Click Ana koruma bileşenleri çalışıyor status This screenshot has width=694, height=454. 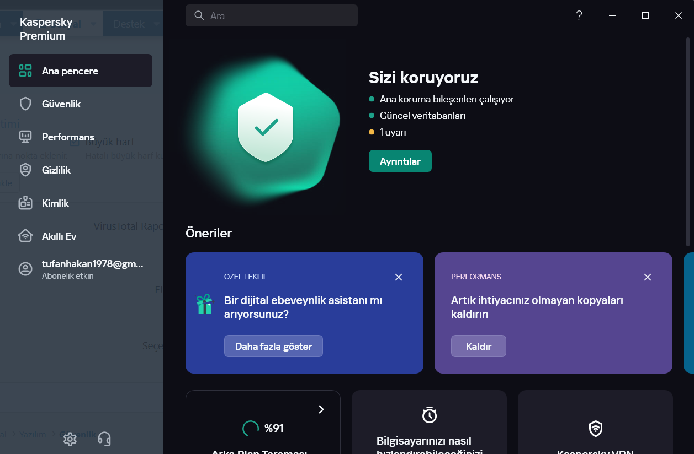[x=442, y=99]
